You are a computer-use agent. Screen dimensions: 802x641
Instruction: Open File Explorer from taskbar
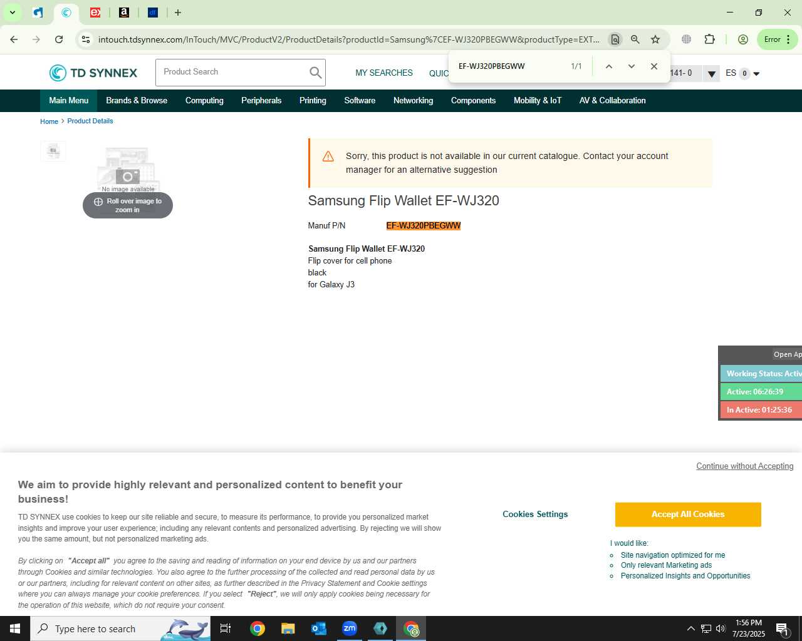coord(288,628)
